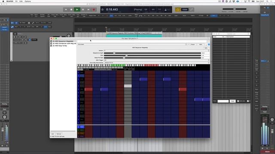
Task: Click the plus button beside preset dropdown
Action: (189, 44)
